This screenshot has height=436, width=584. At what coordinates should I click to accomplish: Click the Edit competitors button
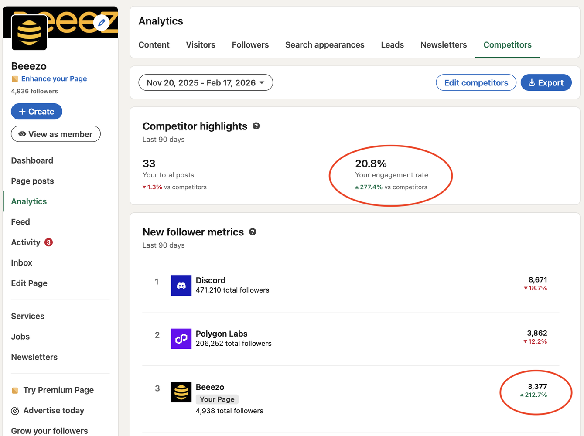click(x=476, y=83)
